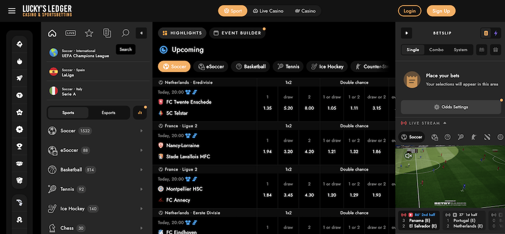
Task: Switch to the Sports toggle
Action: [x=68, y=113]
